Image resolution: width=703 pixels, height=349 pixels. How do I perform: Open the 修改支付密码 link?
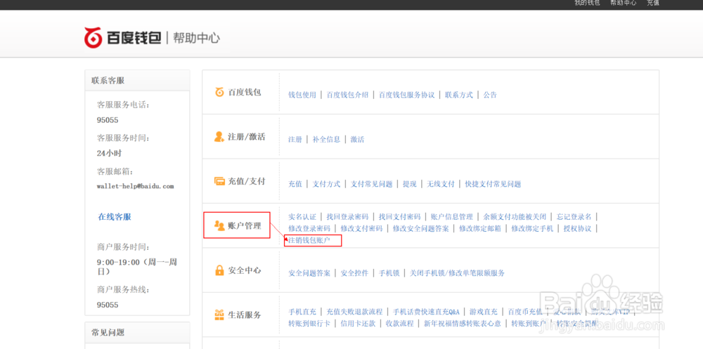(361, 228)
